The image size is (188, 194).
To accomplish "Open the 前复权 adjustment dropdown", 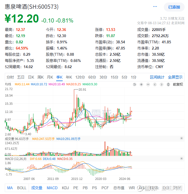I will pos(178,84).
